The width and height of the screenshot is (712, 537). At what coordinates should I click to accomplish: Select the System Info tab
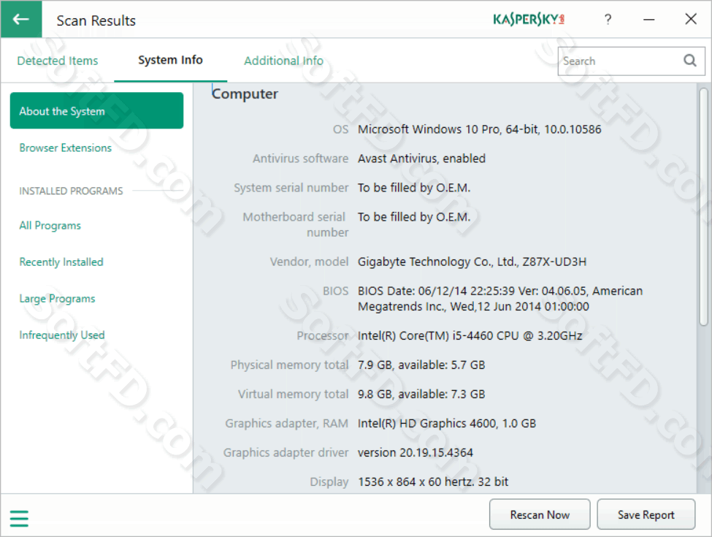170,60
